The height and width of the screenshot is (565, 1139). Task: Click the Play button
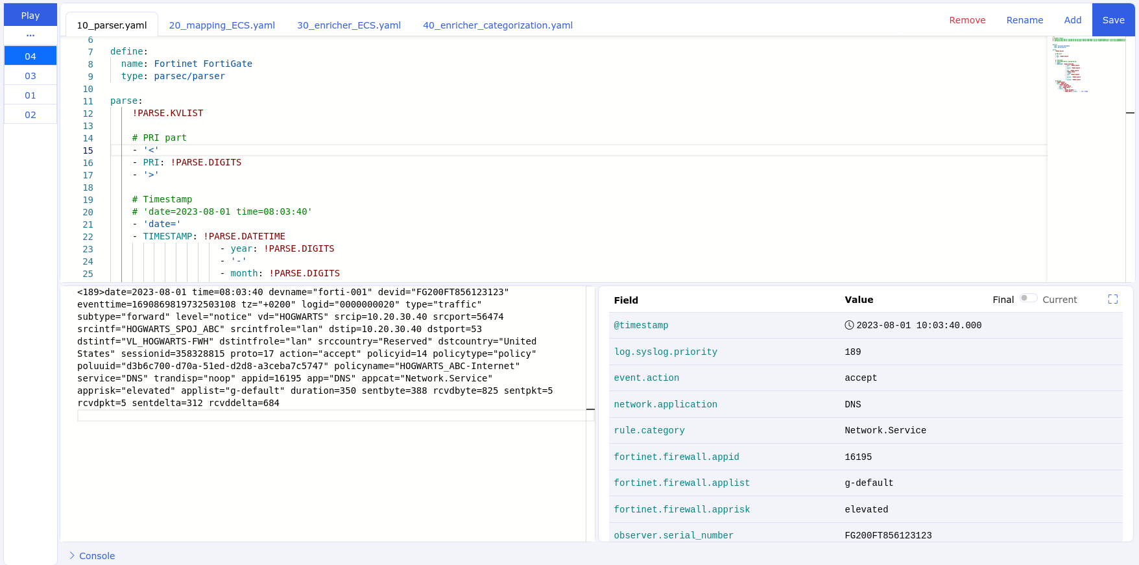30,15
